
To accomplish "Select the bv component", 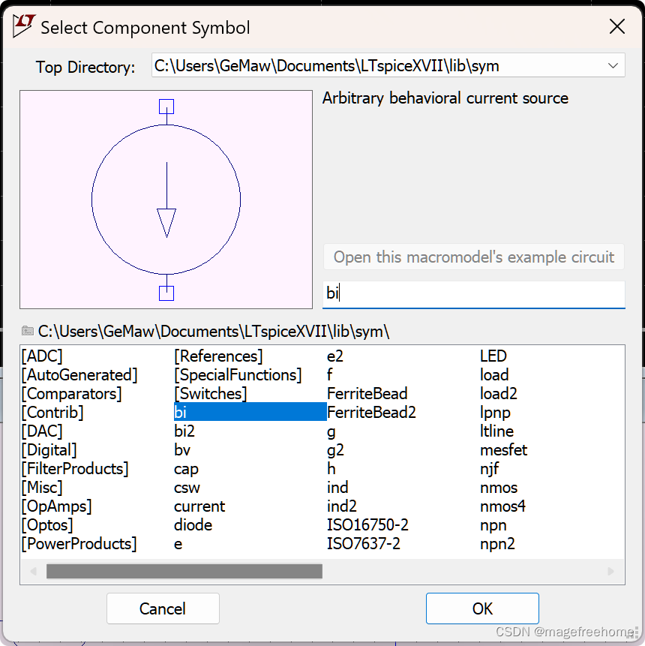I will tap(182, 450).
